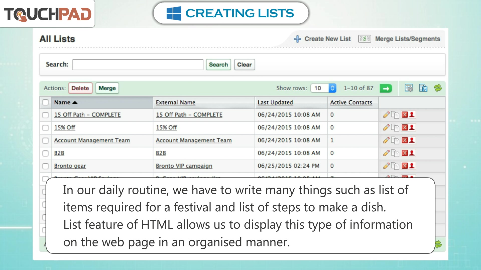View contacts of the B2B list
This screenshot has height=270, width=481.
pos(412,153)
